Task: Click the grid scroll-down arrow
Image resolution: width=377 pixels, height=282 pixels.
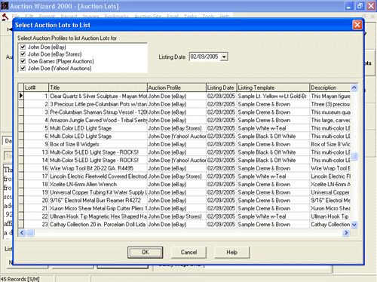Action: [x=354, y=225]
